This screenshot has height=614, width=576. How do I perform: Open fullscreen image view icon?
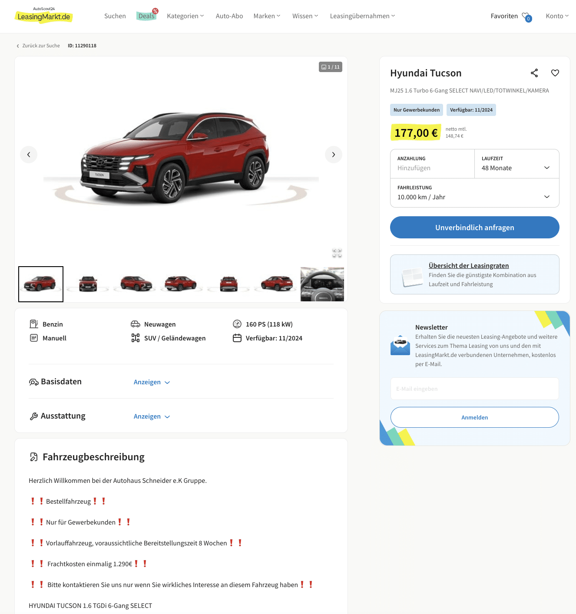337,253
